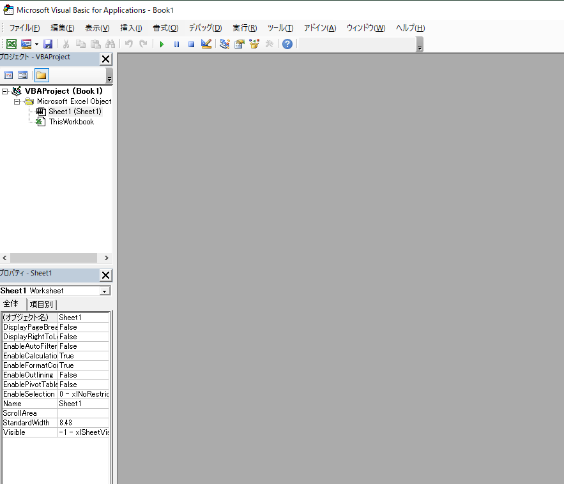The image size is (564, 484).
Task: Open Object Browser toolbar icon
Action: click(254, 44)
